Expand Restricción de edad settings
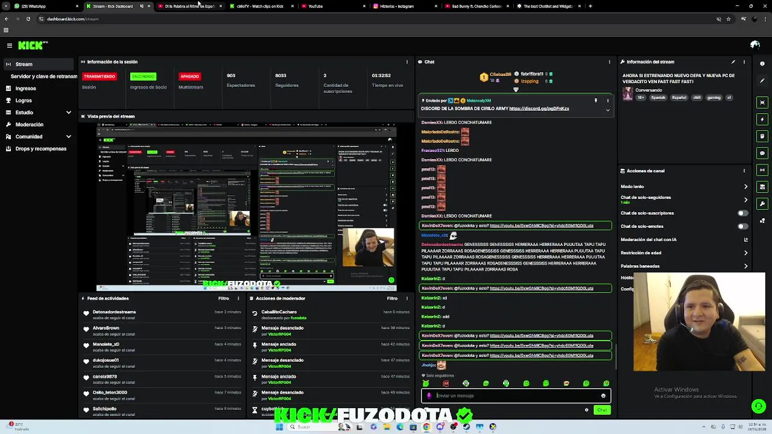The image size is (772, 434). pos(746,253)
